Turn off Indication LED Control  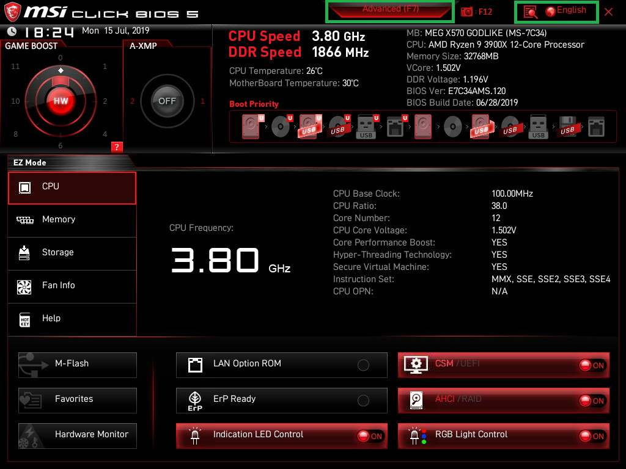(x=281, y=436)
